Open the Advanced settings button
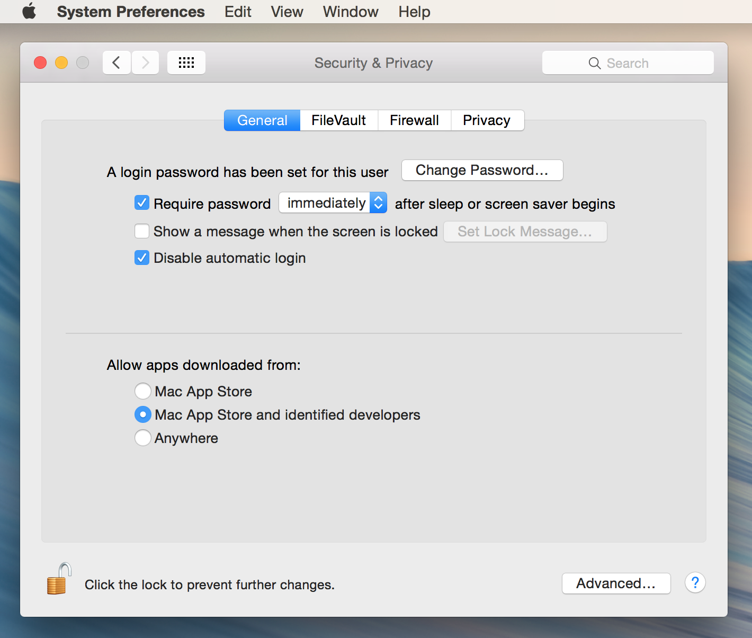The height and width of the screenshot is (638, 752). click(616, 583)
